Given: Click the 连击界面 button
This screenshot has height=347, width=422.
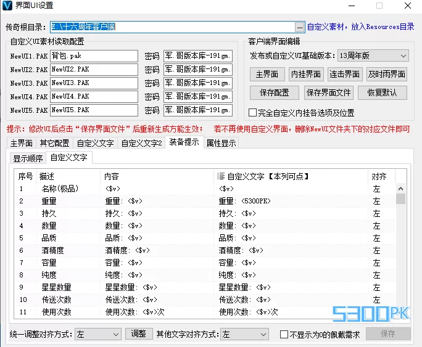Looking at the screenshot, I should point(345,74).
